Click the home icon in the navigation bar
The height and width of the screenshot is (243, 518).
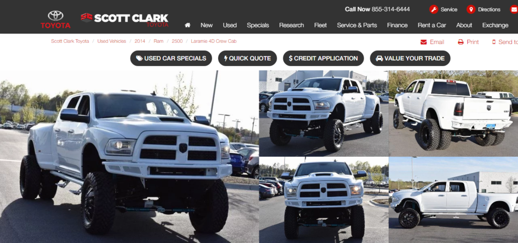[x=188, y=25]
